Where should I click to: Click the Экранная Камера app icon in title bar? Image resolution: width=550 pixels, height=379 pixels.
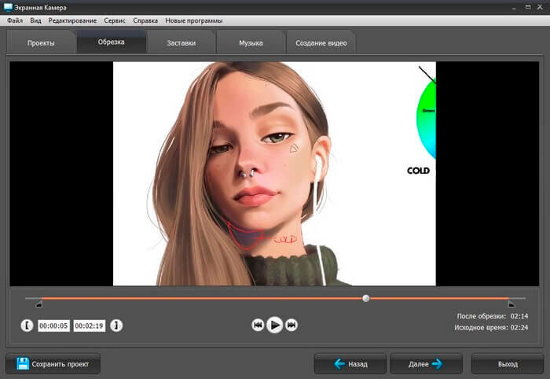click(8, 7)
